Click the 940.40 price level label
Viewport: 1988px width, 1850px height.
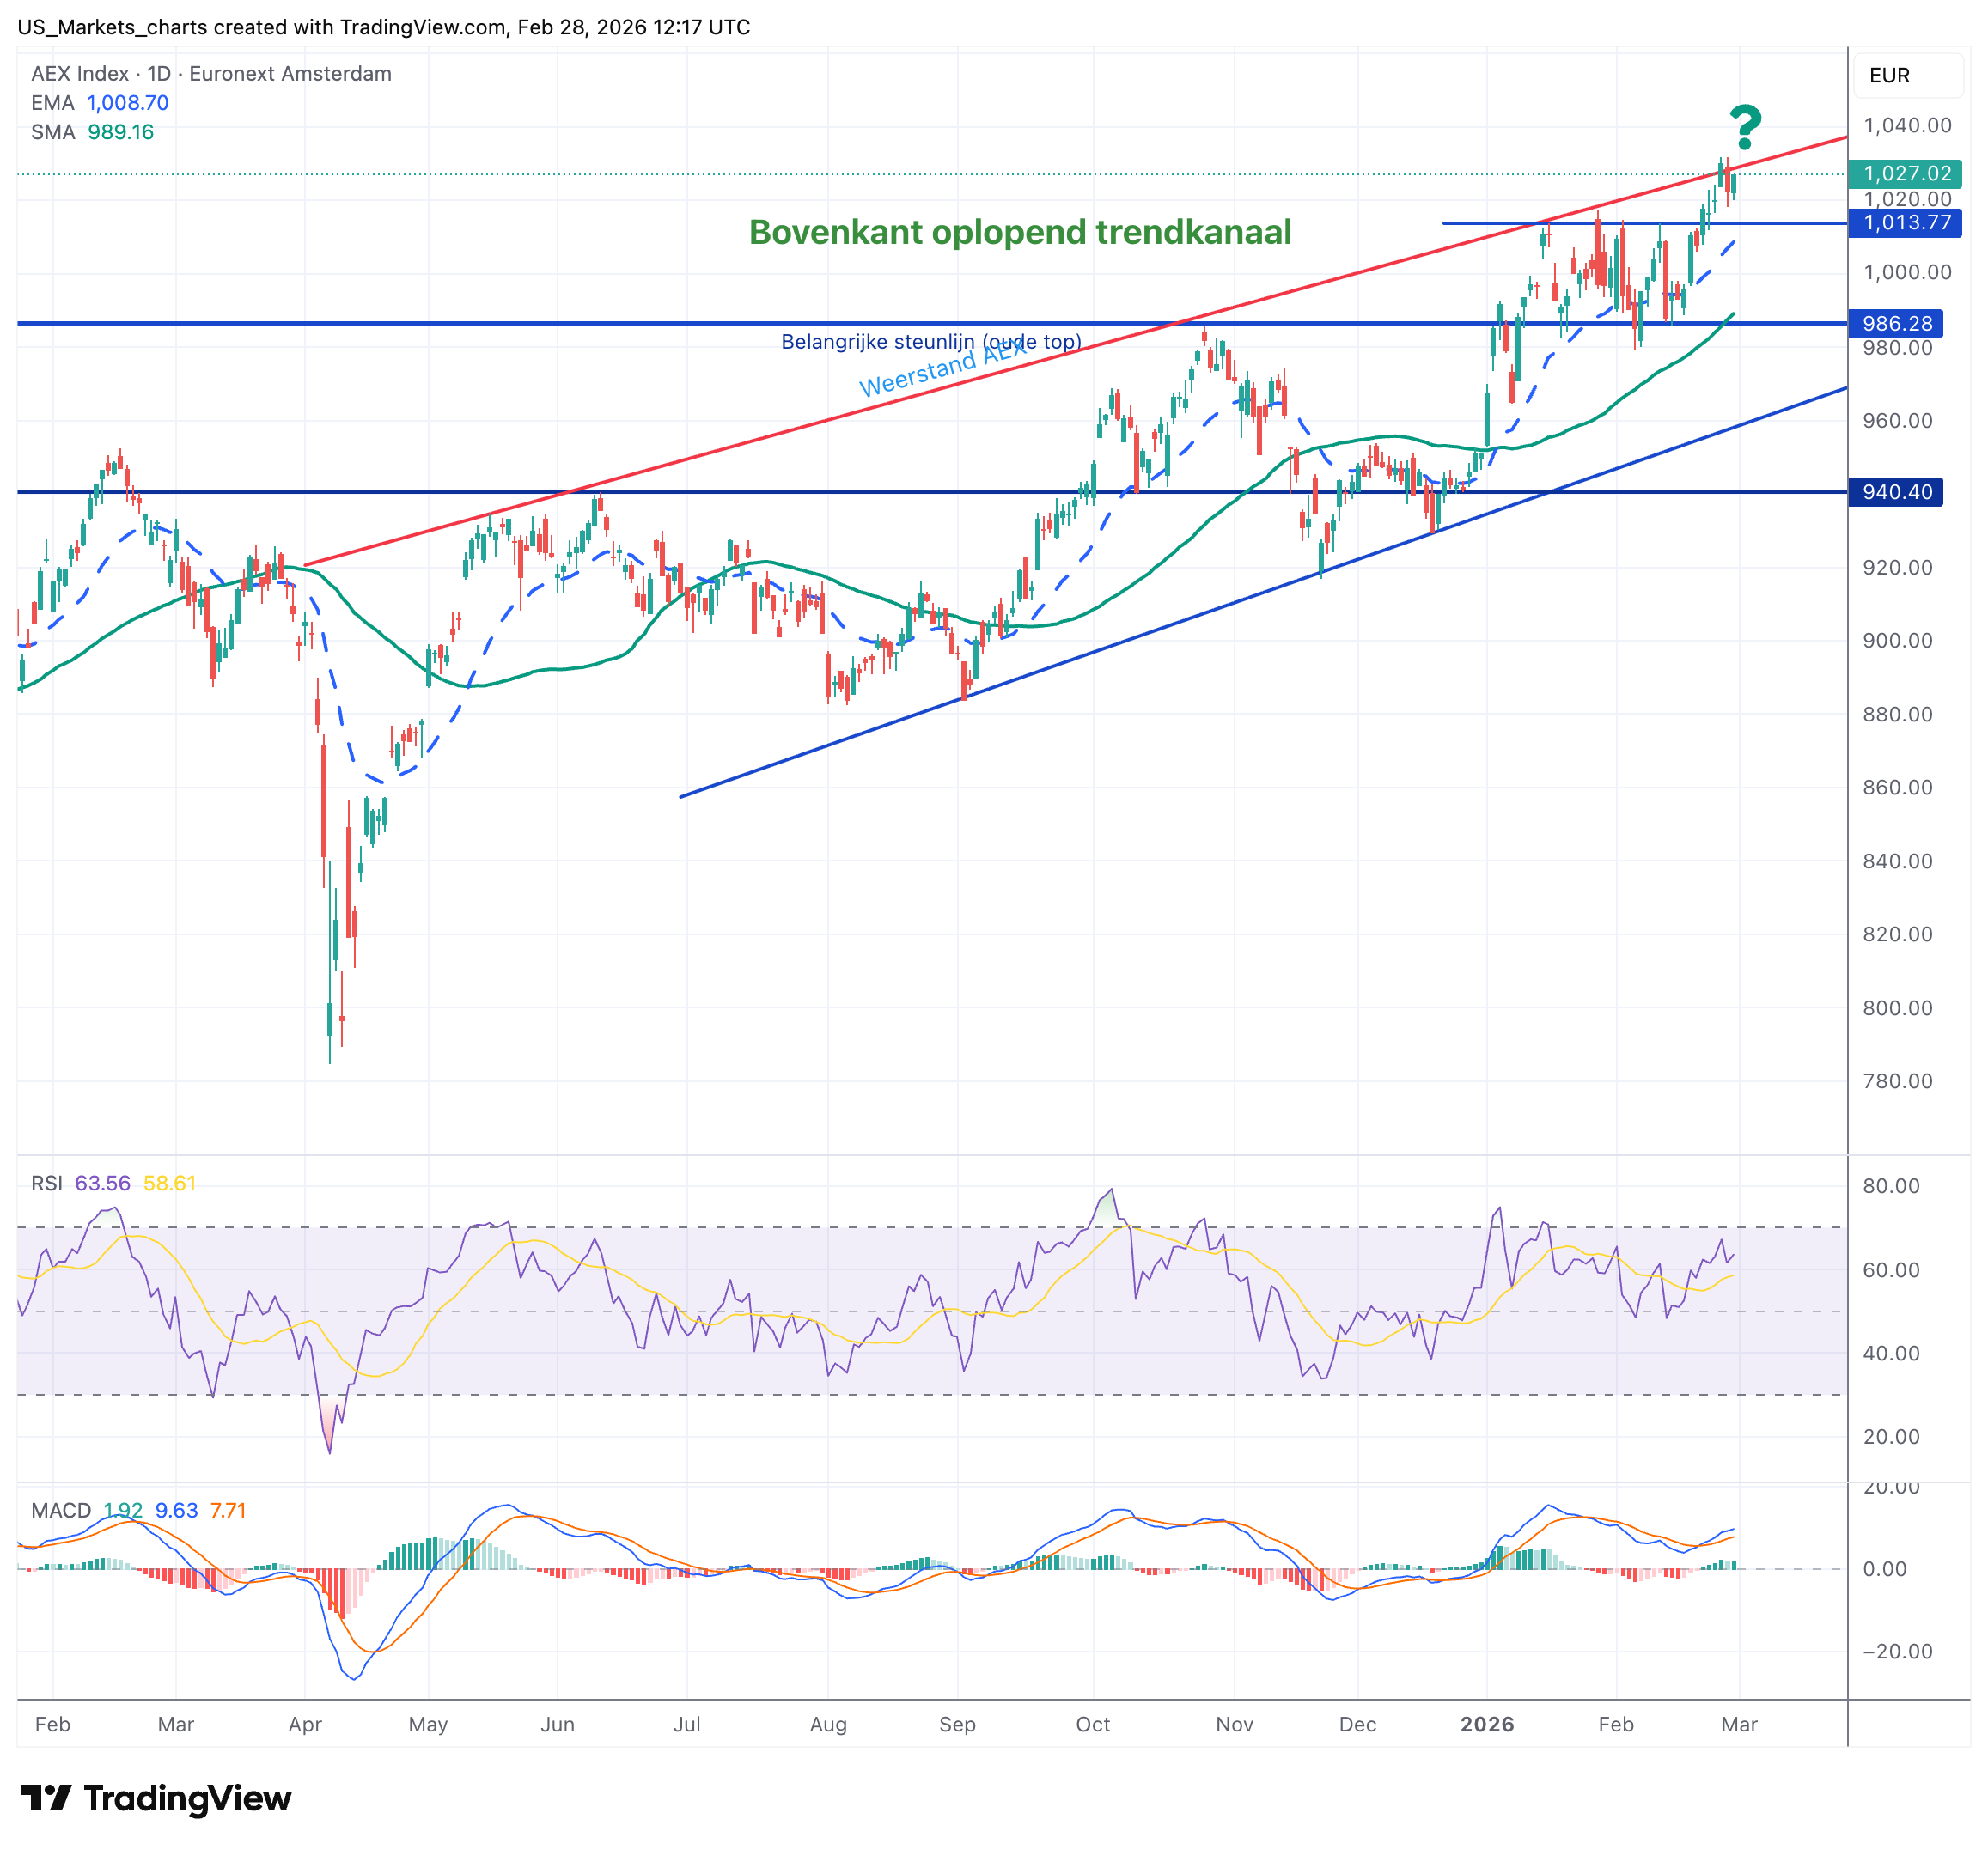click(x=1896, y=492)
